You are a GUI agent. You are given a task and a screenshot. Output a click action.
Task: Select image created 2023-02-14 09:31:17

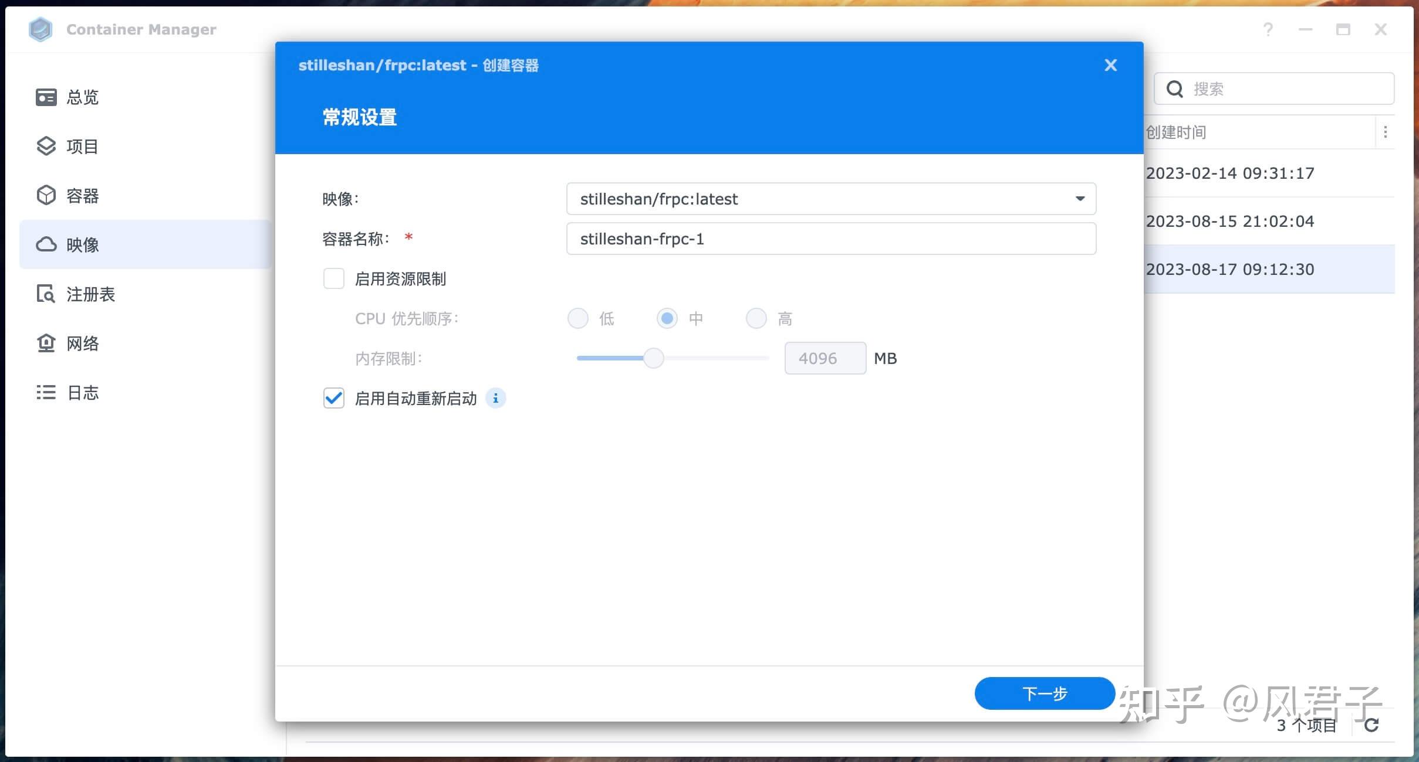pos(1231,173)
